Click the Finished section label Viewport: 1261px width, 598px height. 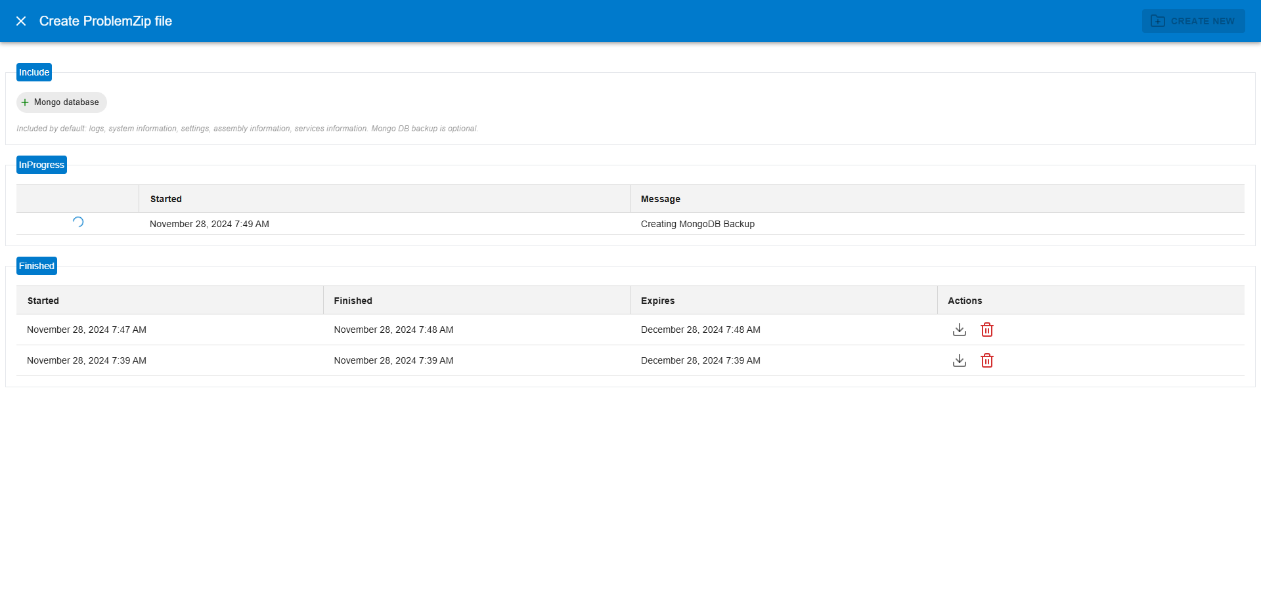pos(37,266)
